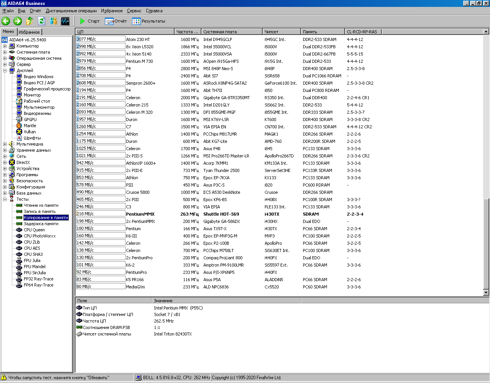
Task: Open the Файл menu
Action: click(x=8, y=11)
